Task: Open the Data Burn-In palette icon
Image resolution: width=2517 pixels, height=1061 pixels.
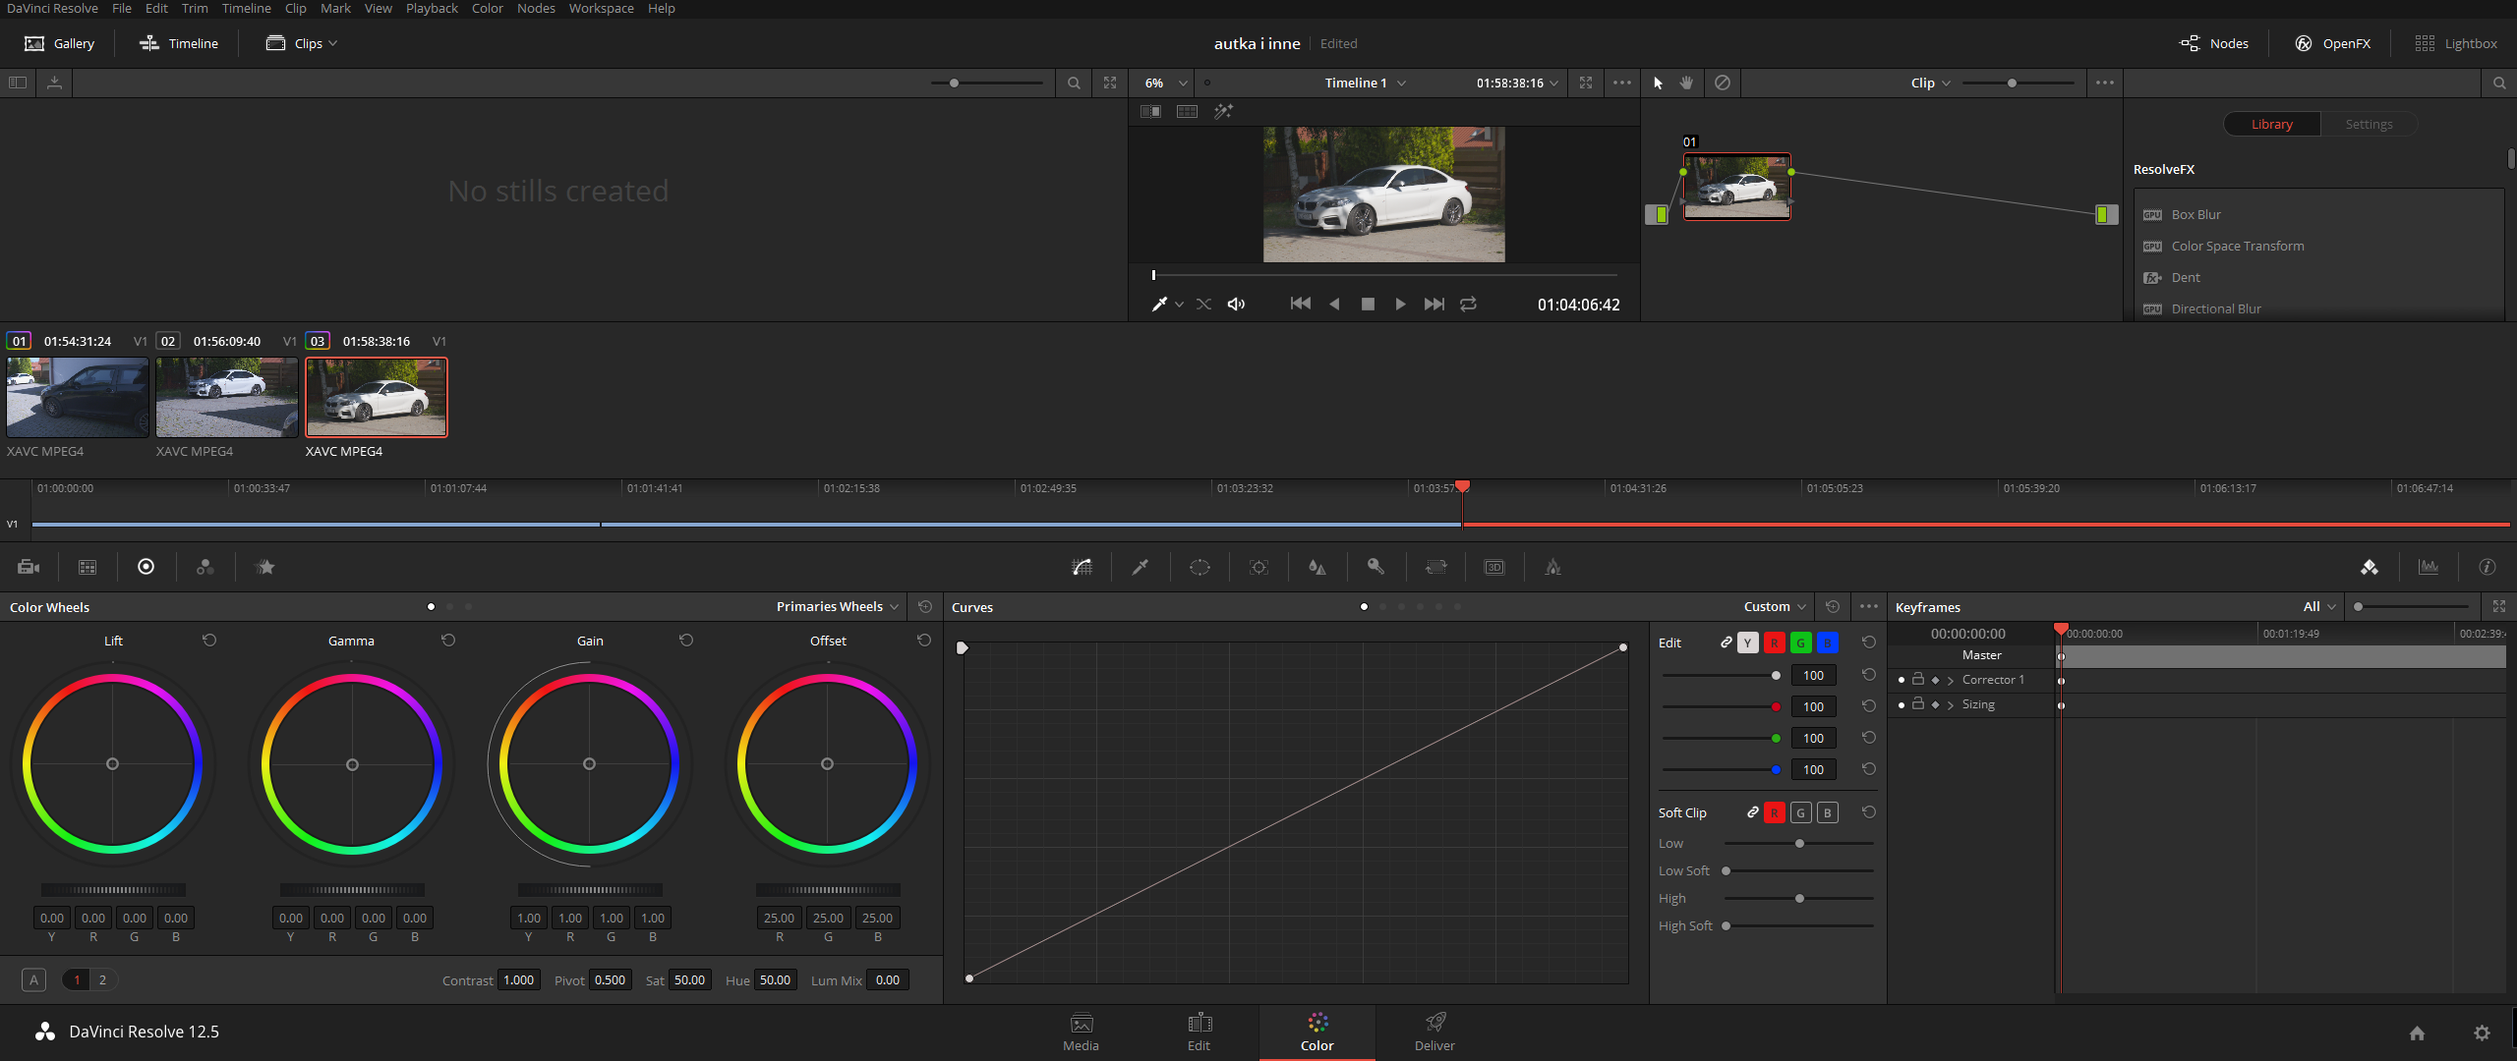Action: [1553, 567]
